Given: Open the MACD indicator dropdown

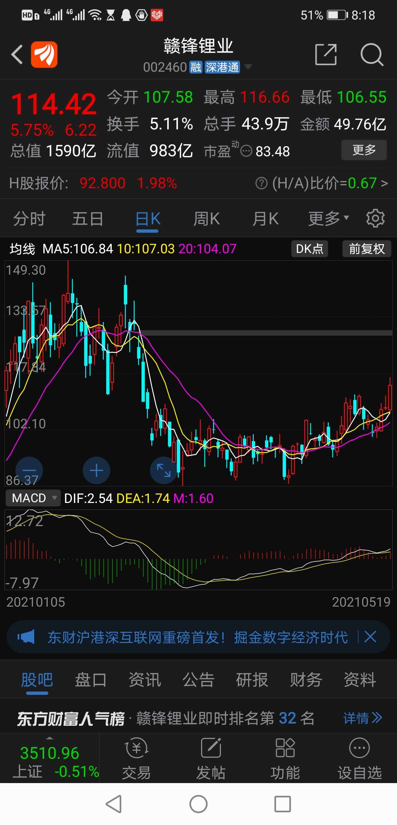Looking at the screenshot, I should (33, 498).
